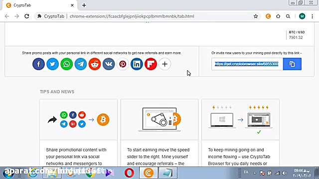Image resolution: width=319 pixels, height=179 pixels.
Task: Reload the current page
Action: [26, 16]
